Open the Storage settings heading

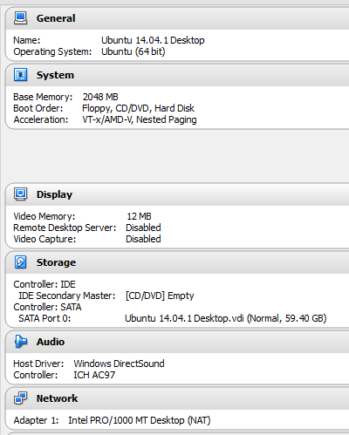coord(56,262)
